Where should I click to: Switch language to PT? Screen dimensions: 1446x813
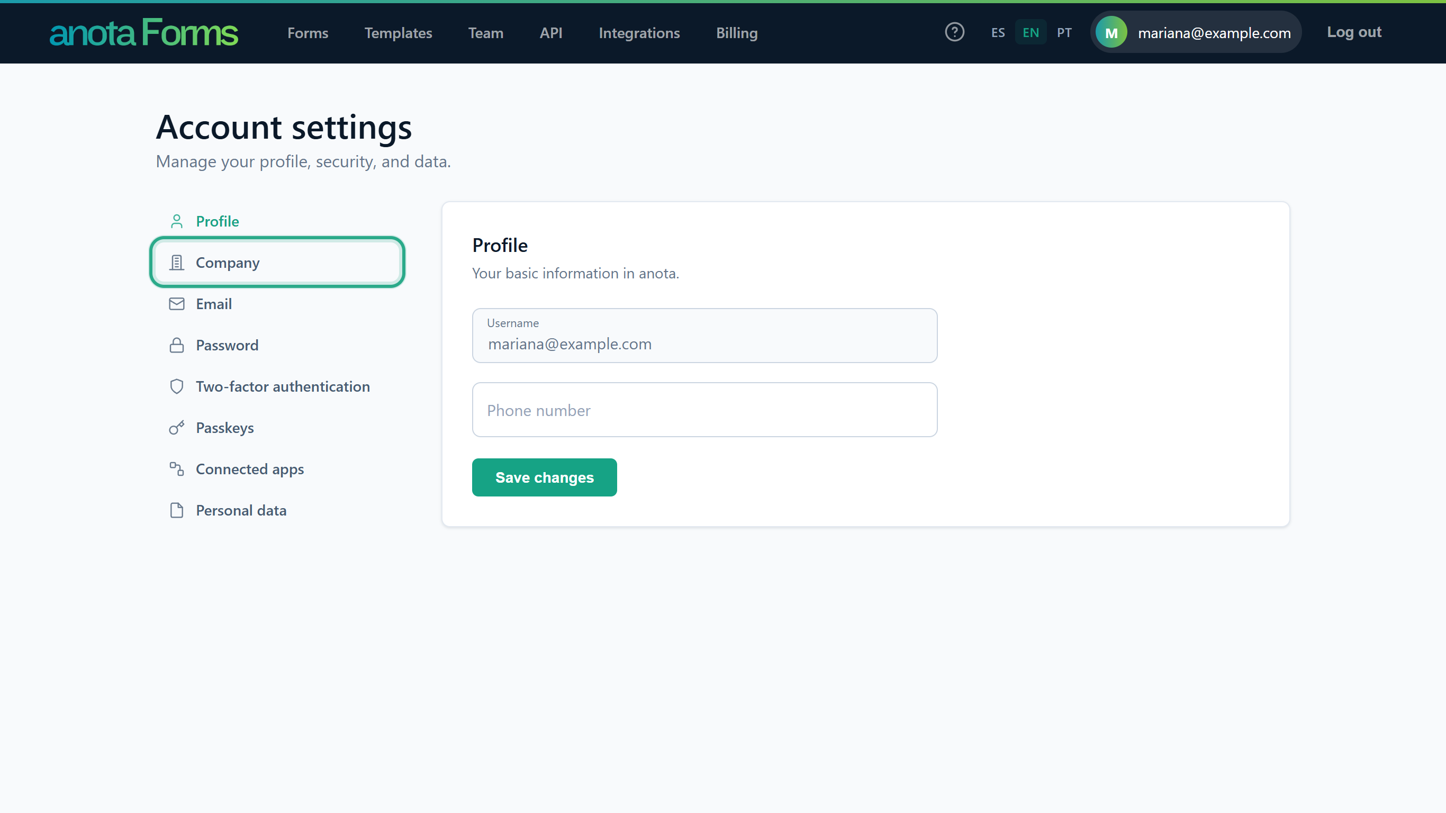click(x=1064, y=33)
